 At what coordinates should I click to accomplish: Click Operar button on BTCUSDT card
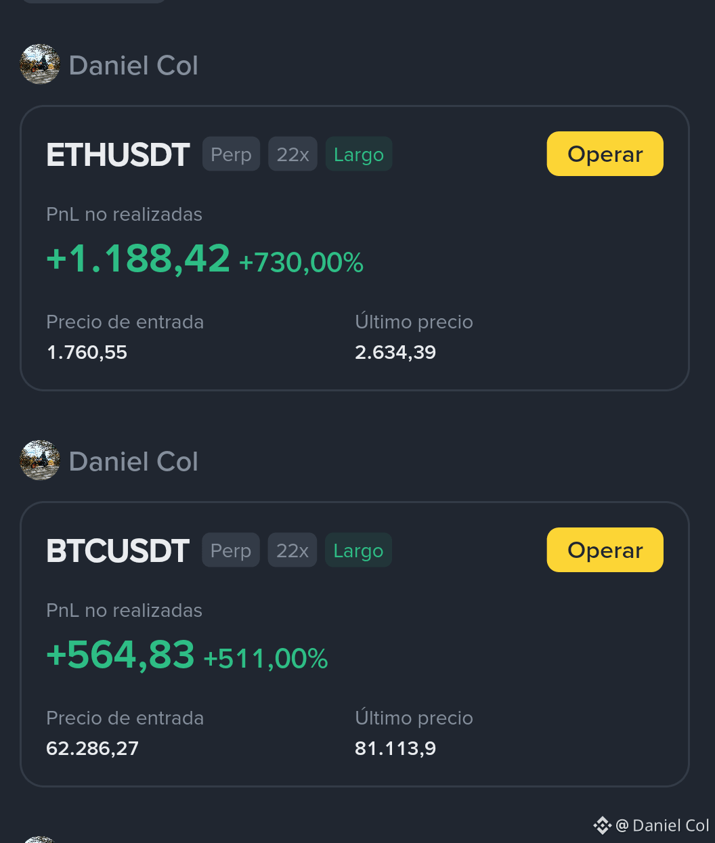click(x=605, y=550)
